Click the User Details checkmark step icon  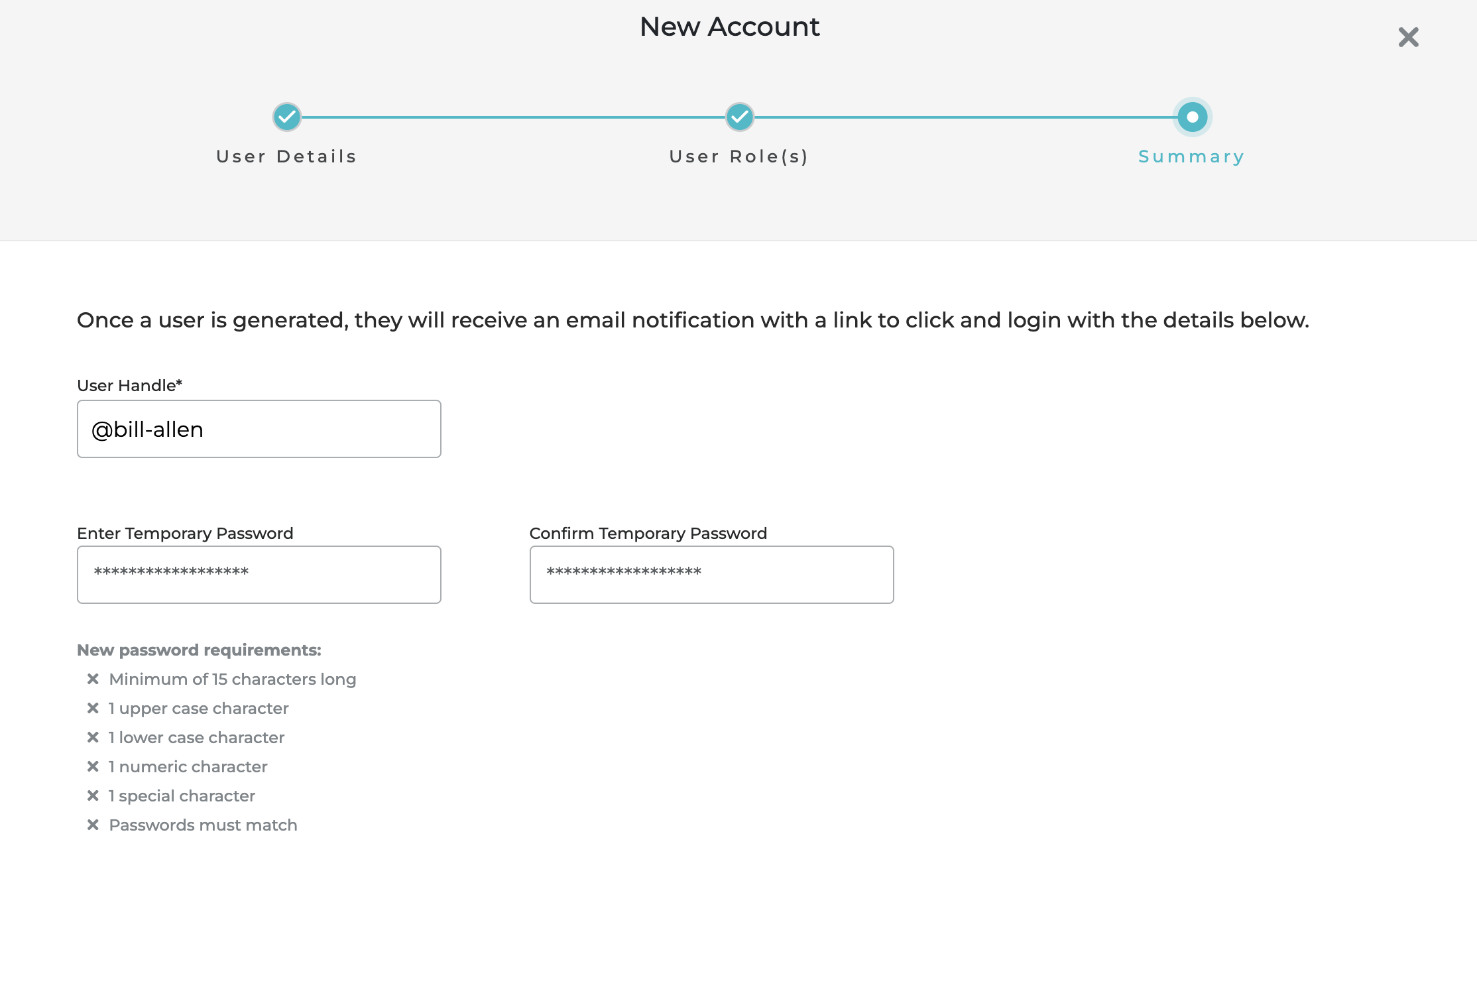tap(287, 117)
